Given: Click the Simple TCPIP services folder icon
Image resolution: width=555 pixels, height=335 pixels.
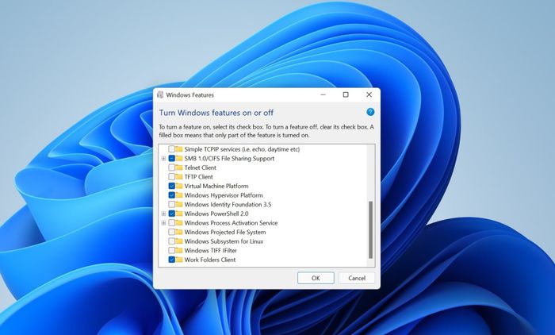Looking at the screenshot, I should coord(179,149).
